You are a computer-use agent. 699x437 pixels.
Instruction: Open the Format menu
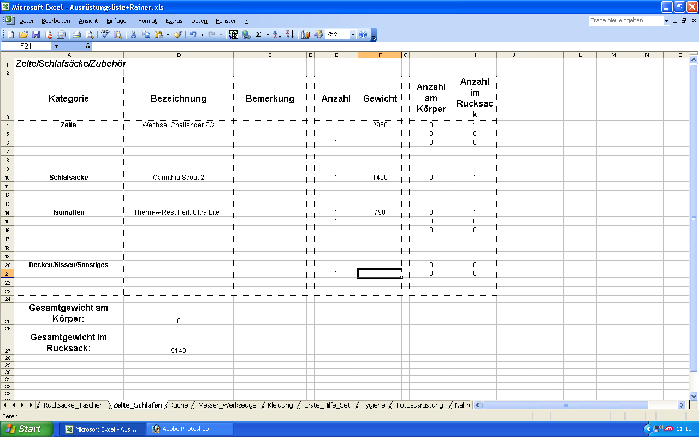point(147,21)
